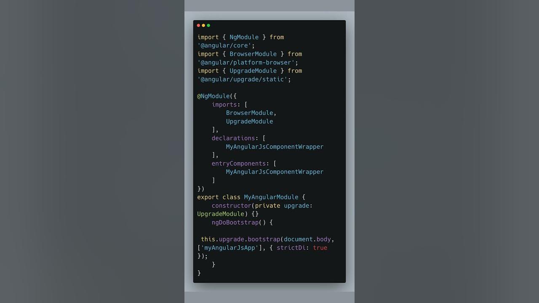Click MyAngularJsComponentWrapper under declarations
539x303 pixels.
click(275, 146)
